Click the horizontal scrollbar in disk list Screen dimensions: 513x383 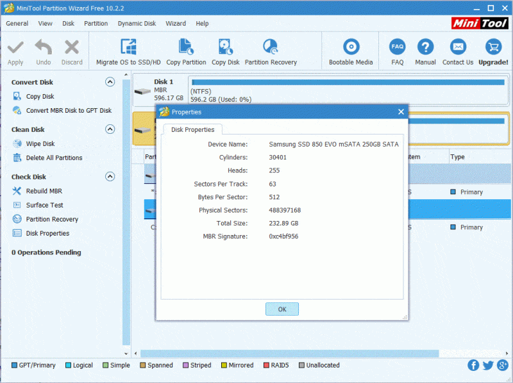coord(290,354)
